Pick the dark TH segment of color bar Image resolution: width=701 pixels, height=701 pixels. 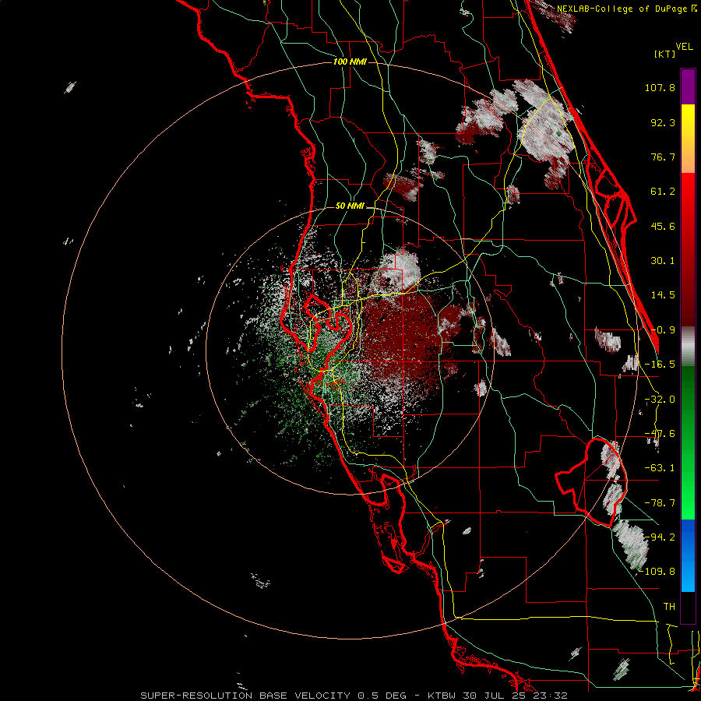(688, 607)
